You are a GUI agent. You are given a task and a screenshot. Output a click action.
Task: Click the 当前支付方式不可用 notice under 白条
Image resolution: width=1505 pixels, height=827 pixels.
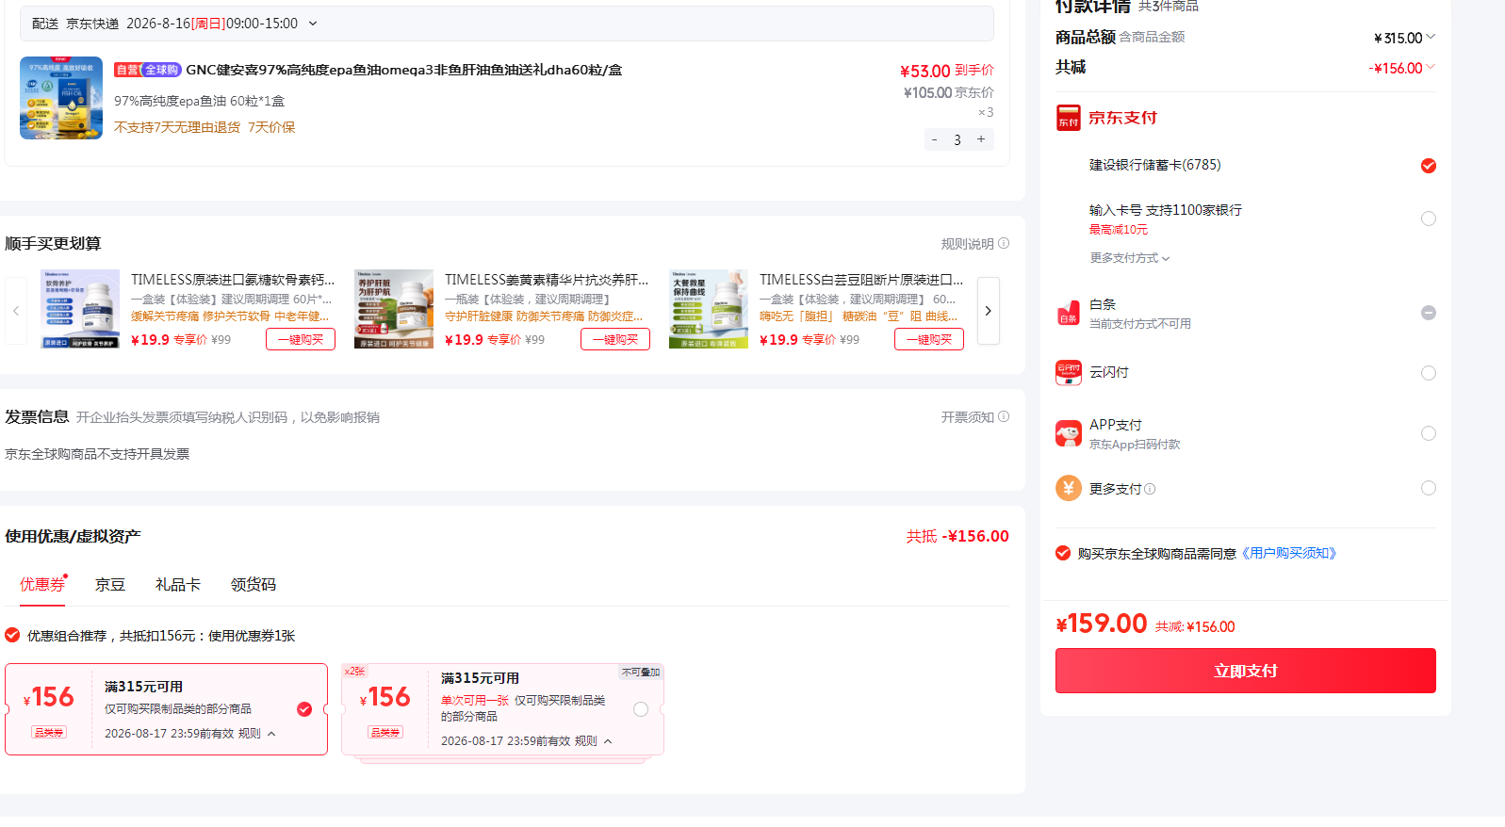[1140, 324]
